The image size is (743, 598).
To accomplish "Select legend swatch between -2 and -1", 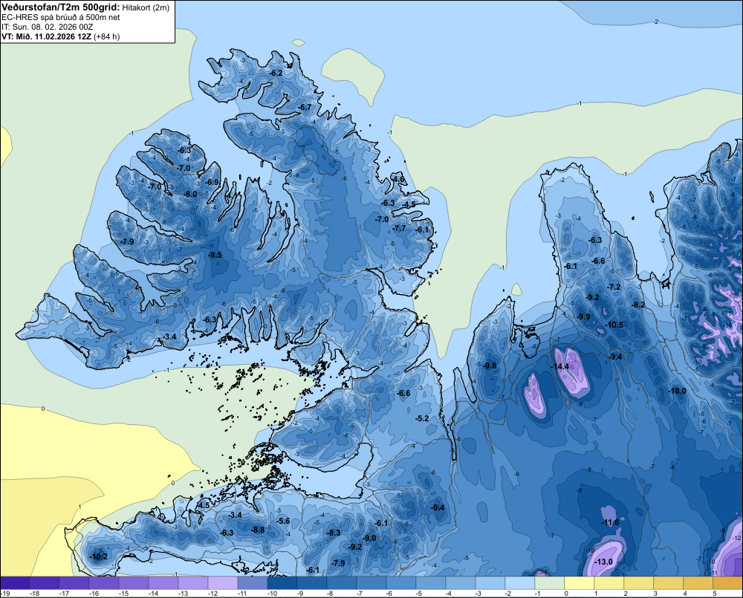I will [x=520, y=583].
